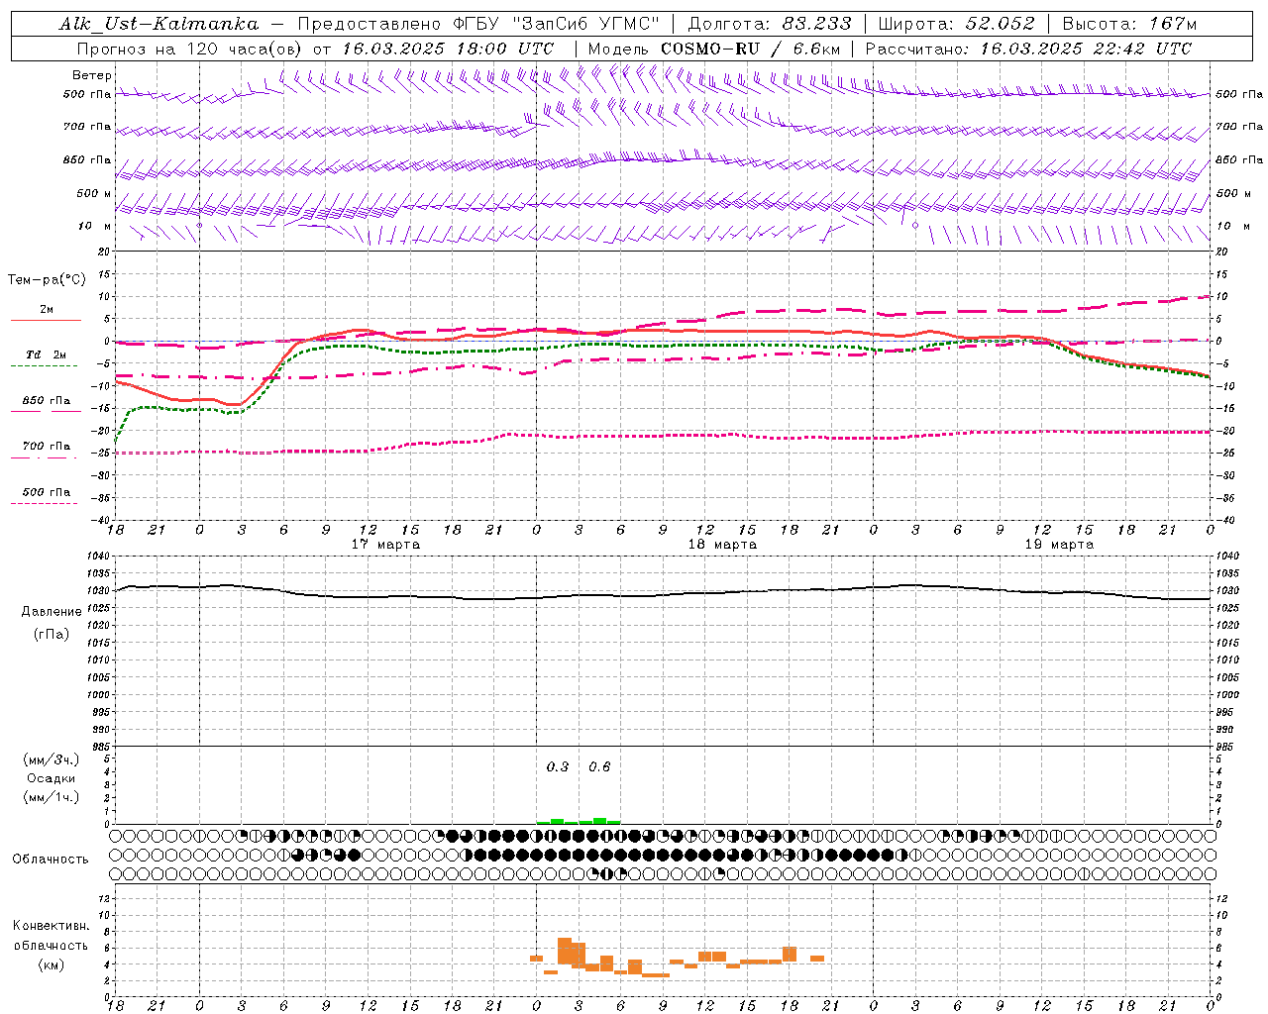Click the green precipitation bars on the chart
This screenshot has width=1268, height=1014.
point(579,821)
